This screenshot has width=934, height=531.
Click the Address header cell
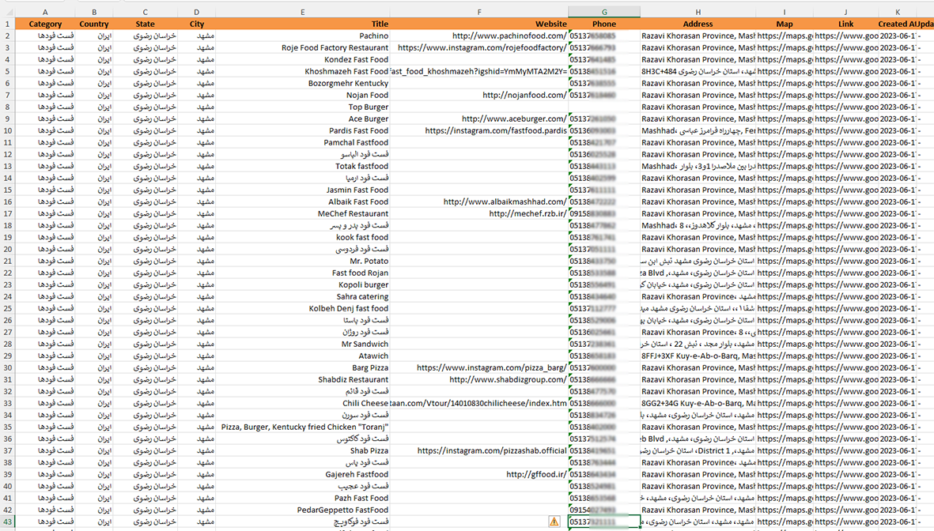[x=698, y=24]
